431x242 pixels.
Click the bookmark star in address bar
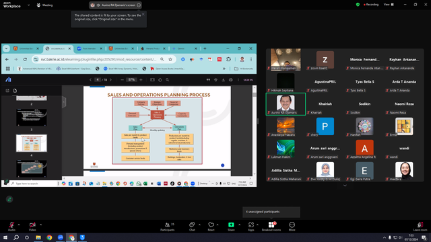[170, 59]
